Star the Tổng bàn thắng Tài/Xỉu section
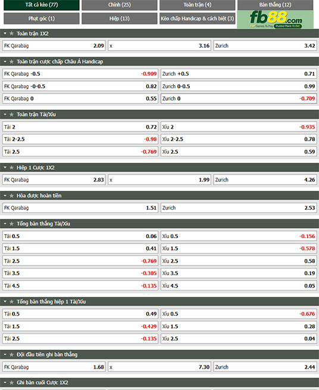This screenshot has width=319, height=390. [11, 224]
